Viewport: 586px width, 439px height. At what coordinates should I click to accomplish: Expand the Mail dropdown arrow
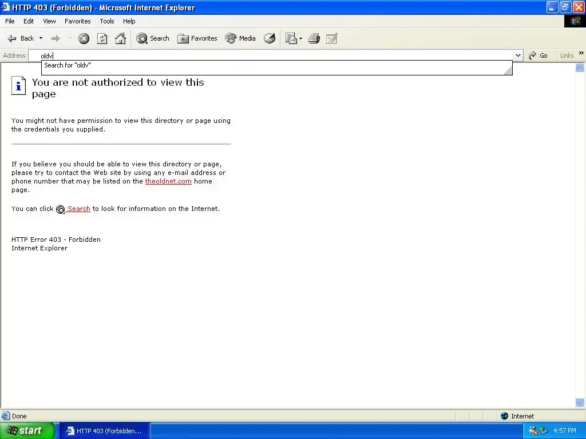click(x=301, y=38)
